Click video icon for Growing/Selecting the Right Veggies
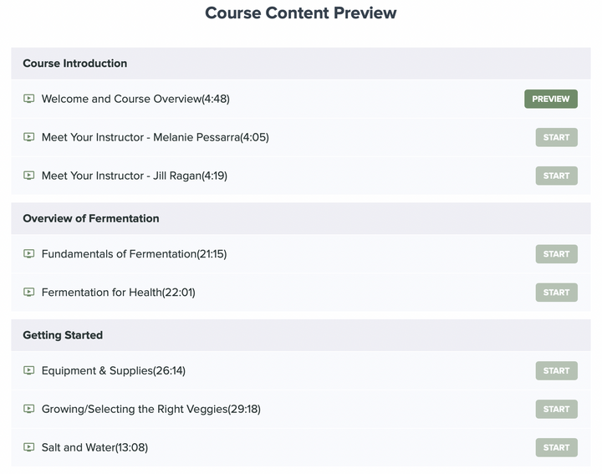 pyautogui.click(x=28, y=409)
